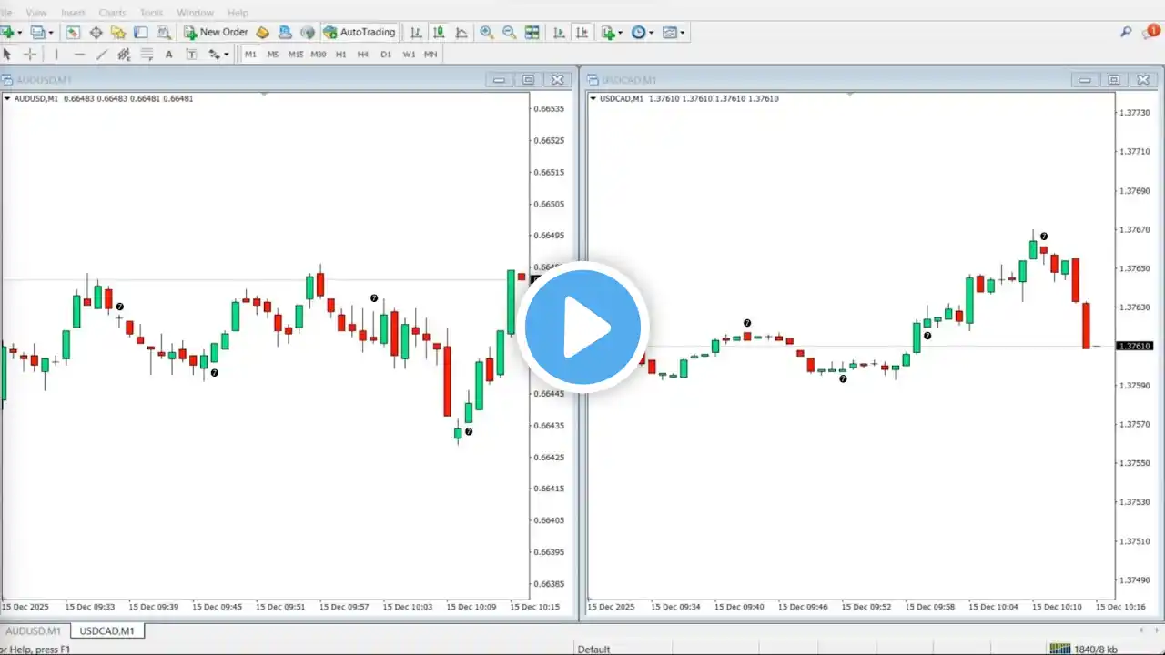Open the Templates icon
Viewport: 1165px width, 655px height.
tap(670, 32)
